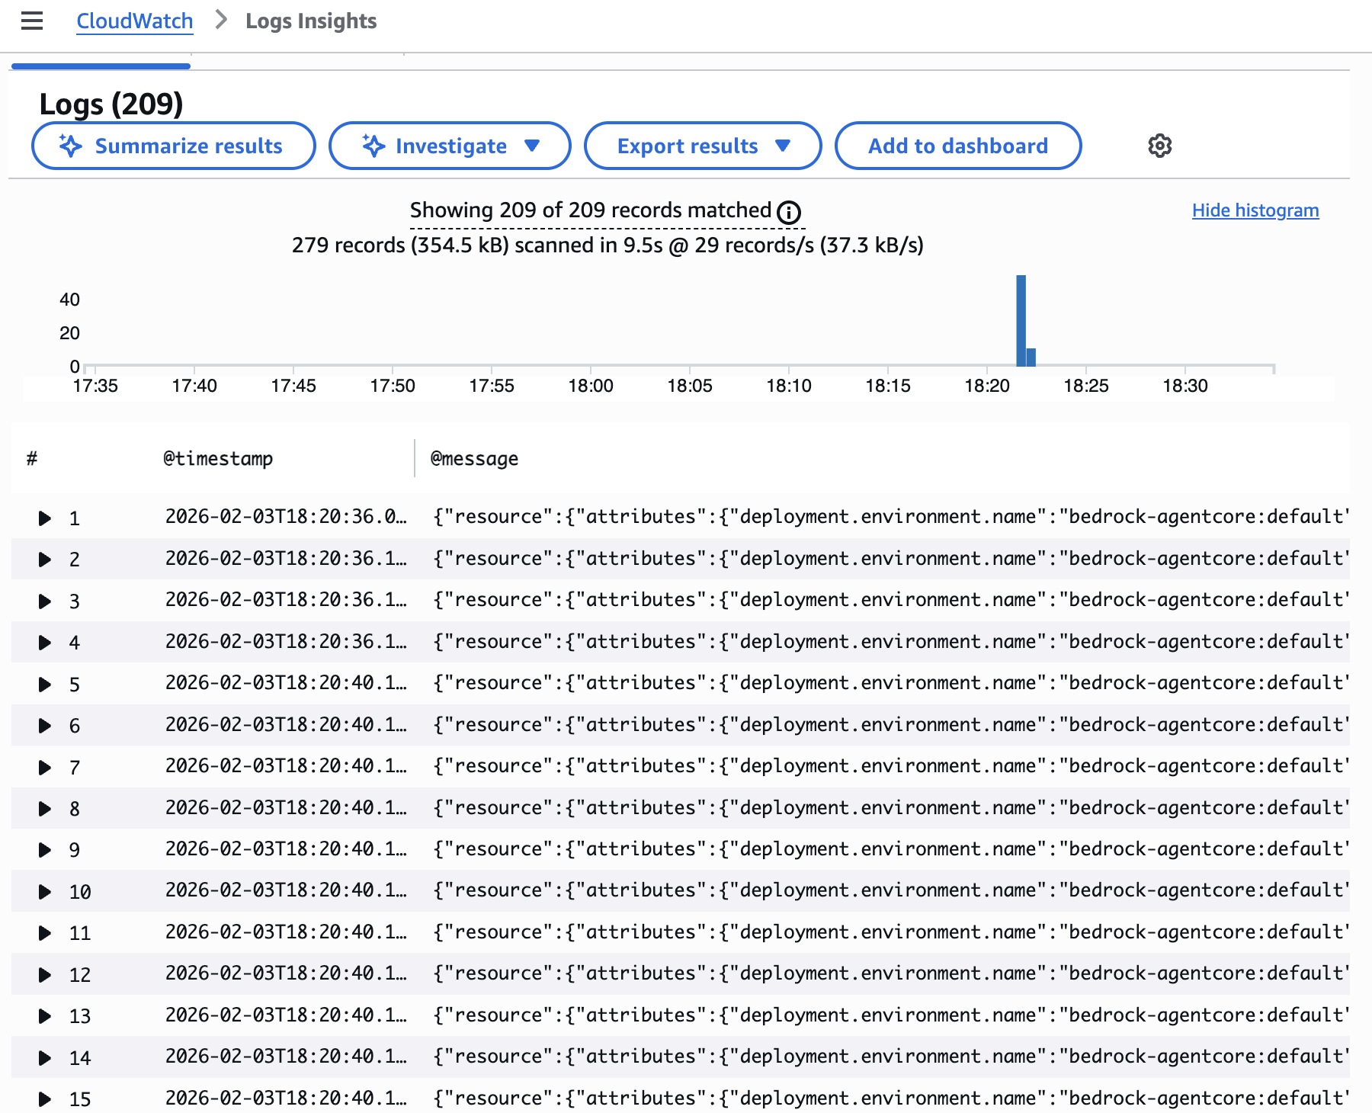Click the Logs (209) heading

[111, 104]
